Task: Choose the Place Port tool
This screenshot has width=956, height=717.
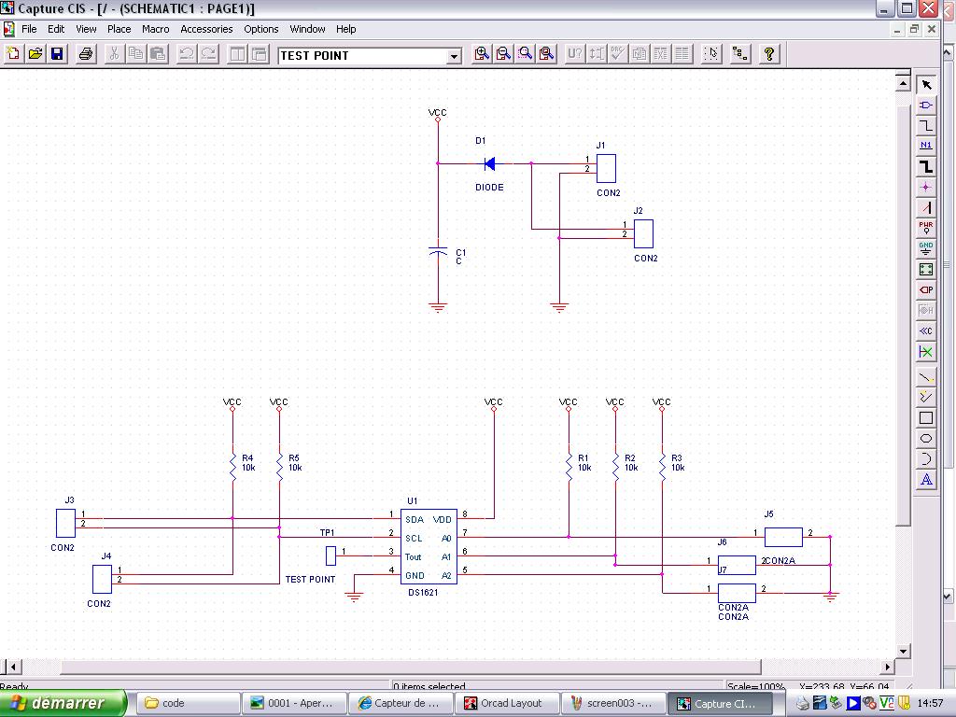Action: click(926, 289)
